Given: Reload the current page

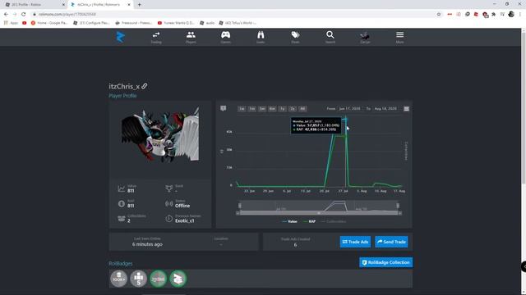Looking at the screenshot, I should (24, 15).
